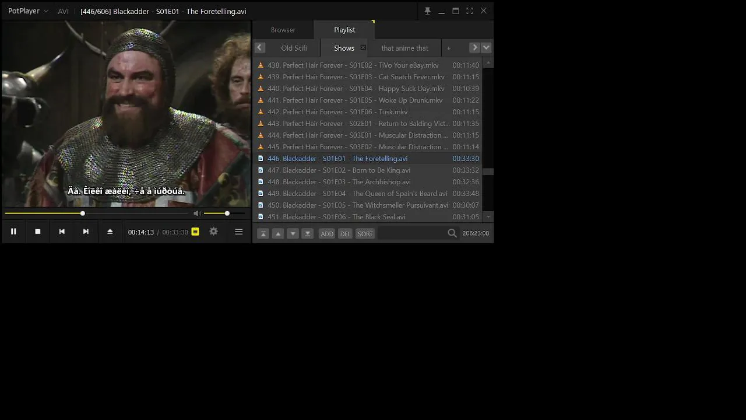Pin the window on top

[x=427, y=11]
